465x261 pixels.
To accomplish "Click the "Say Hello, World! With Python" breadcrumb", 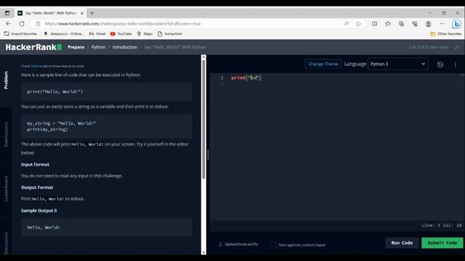I will point(175,47).
